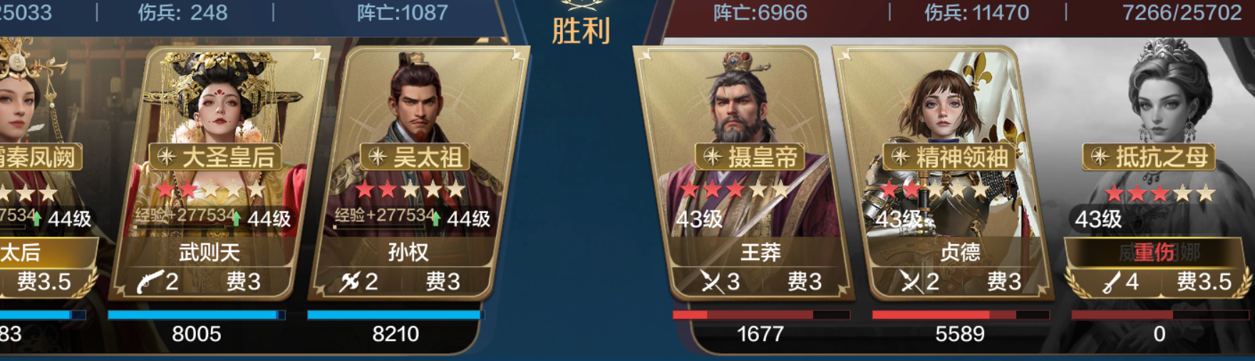Click the emblem icon beside 摄皇帝 title

(712, 157)
